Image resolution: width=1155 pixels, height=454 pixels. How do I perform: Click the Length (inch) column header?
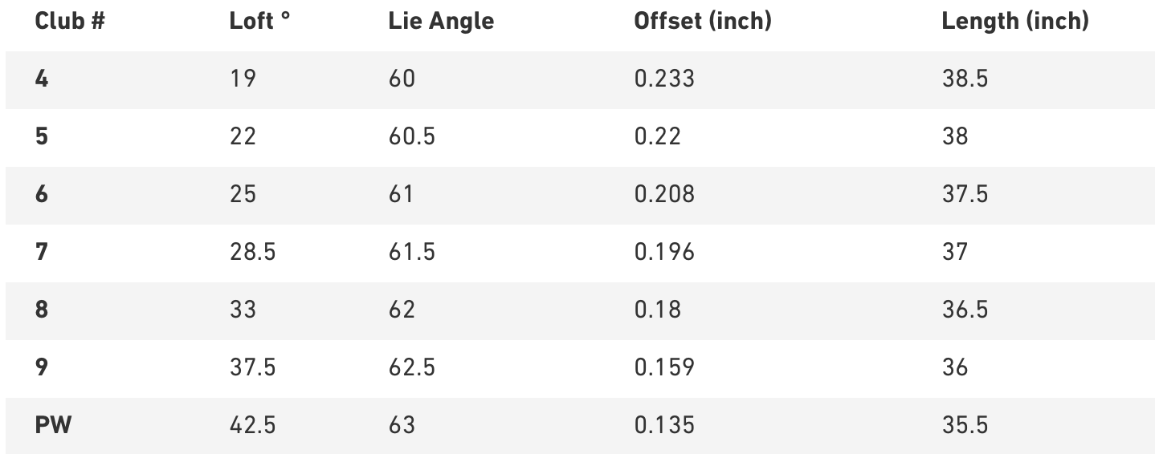pos(1014,22)
